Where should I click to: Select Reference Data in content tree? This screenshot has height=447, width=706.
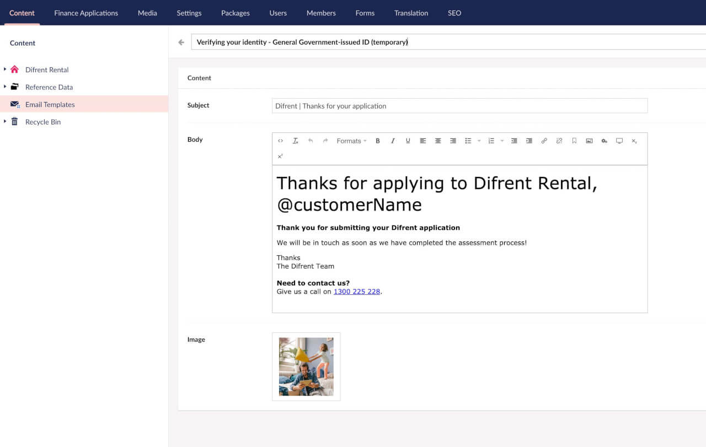[49, 87]
